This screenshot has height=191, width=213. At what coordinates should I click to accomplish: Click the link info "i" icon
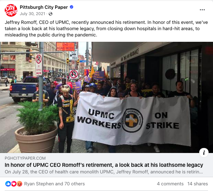[x=204, y=152]
